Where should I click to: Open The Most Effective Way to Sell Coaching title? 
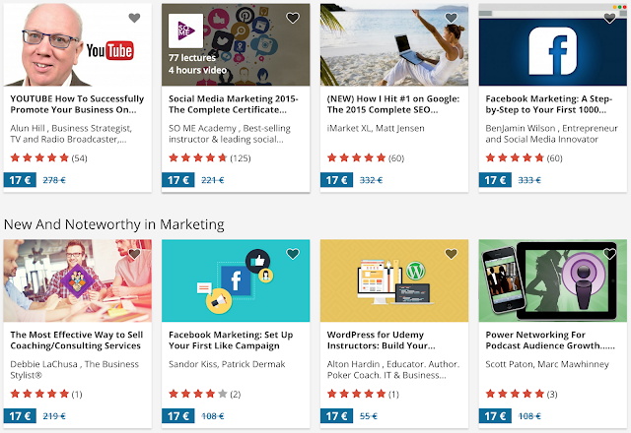point(77,340)
